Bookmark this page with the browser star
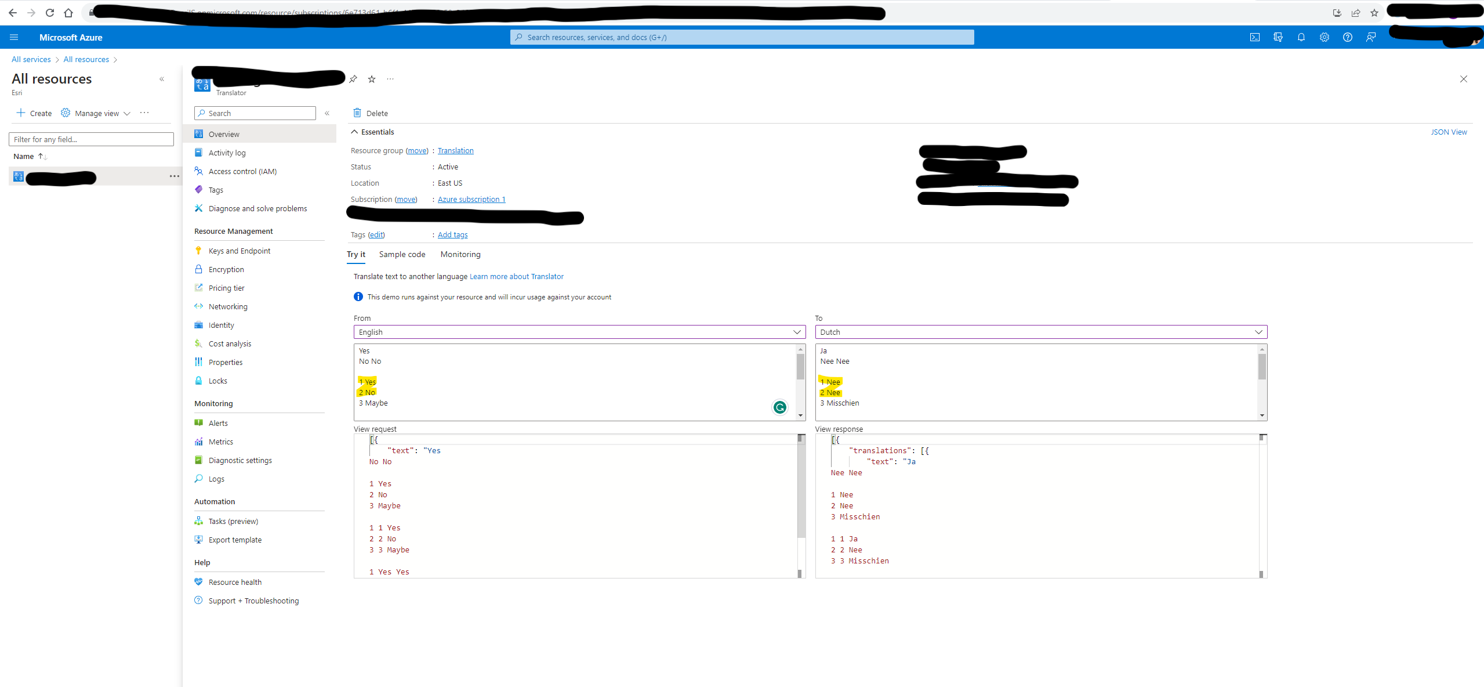Screen dimensions: 1484x687 click(x=1374, y=13)
